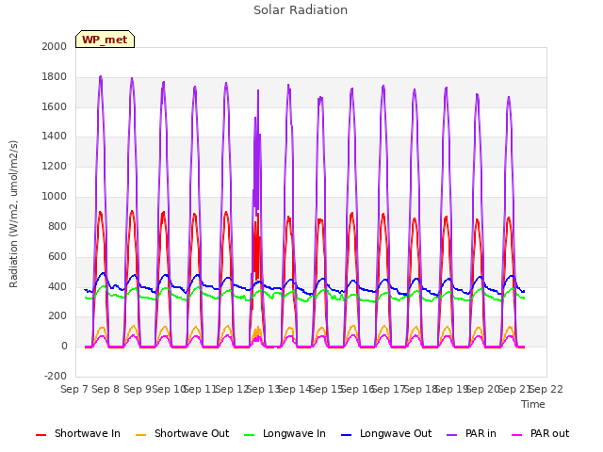Screen dimensions: 603x452
Task: Click the blue Longwave Out legend swatch
Action: pos(347,435)
